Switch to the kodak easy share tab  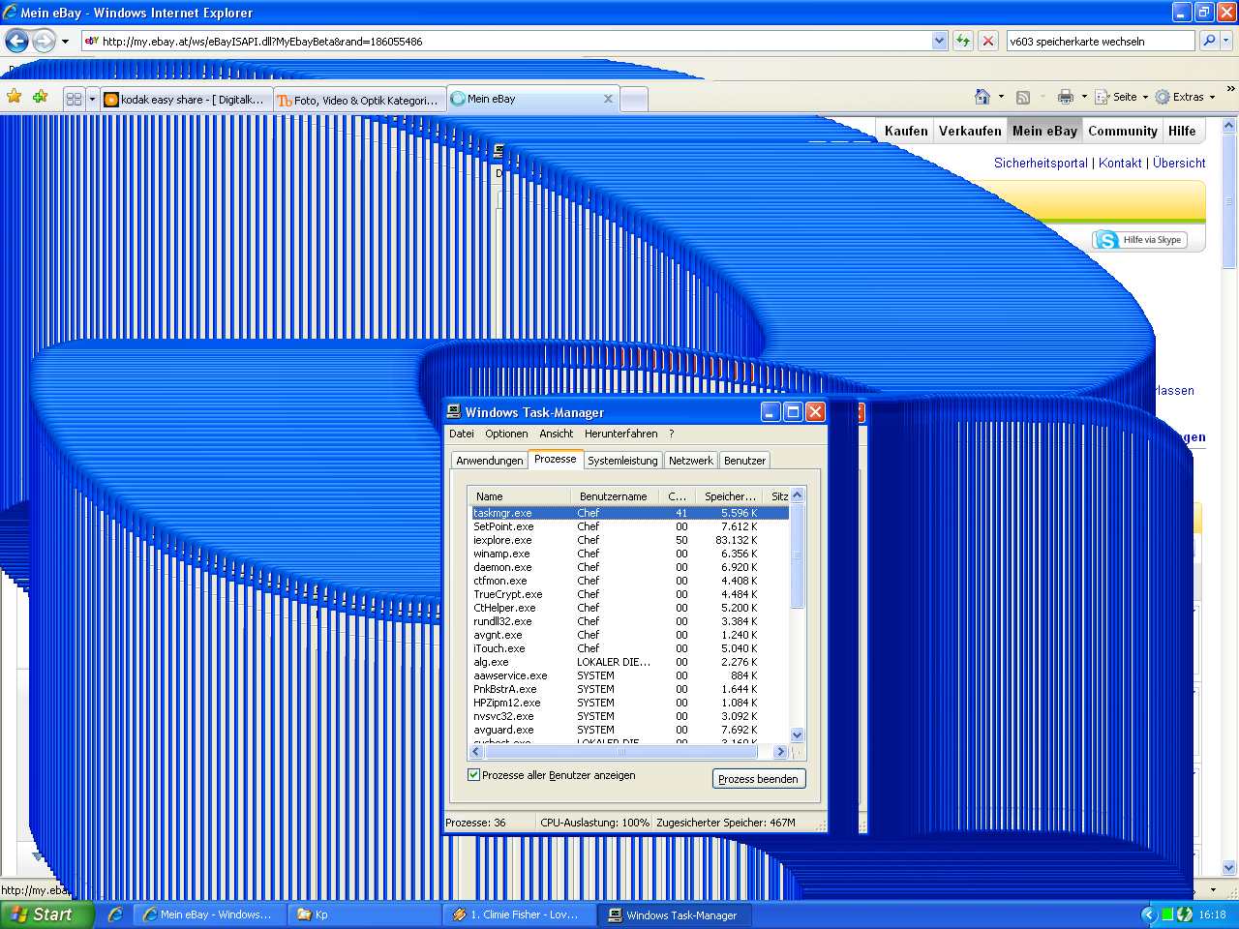[186, 100]
